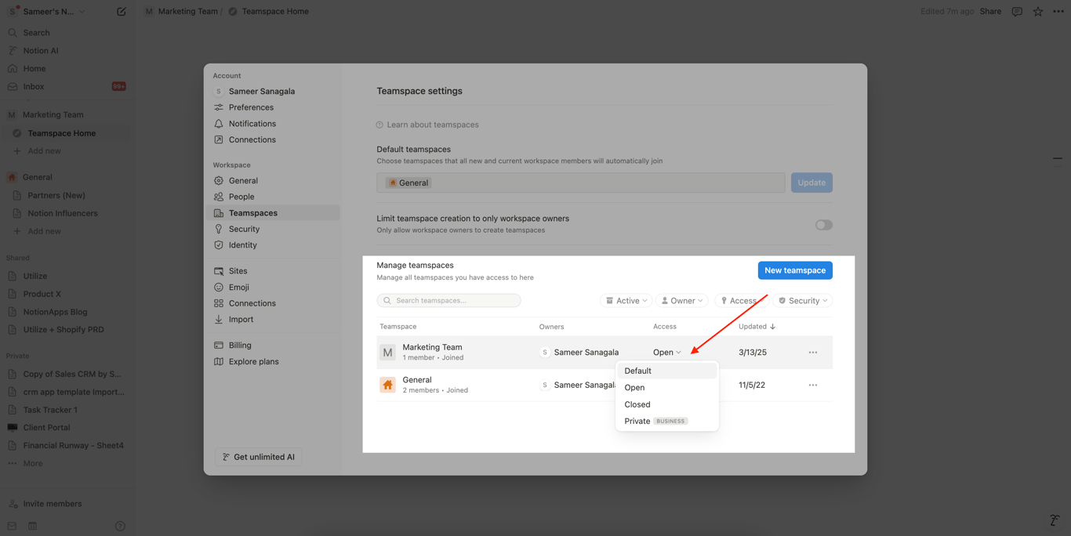Open the mail icon at sidebar bottom
This screenshot has width=1071, height=536.
tap(12, 526)
